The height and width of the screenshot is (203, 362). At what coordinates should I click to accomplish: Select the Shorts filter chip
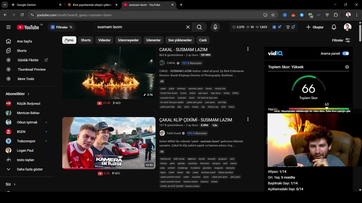pyautogui.click(x=86, y=40)
